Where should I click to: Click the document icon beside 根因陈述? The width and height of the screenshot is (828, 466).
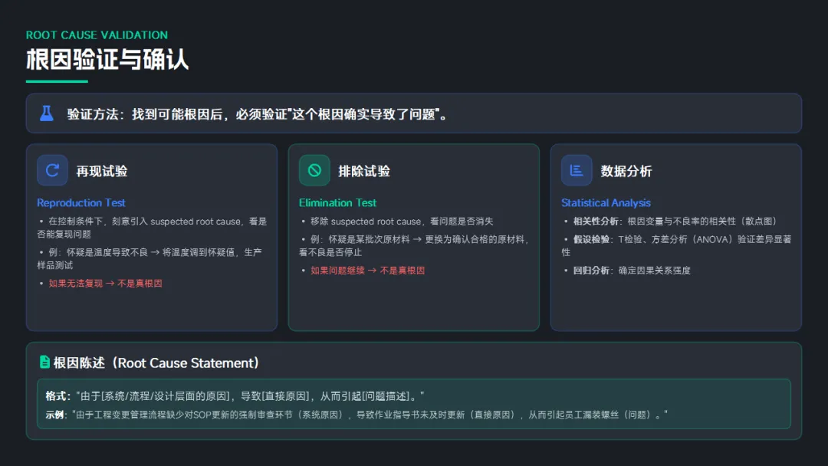(45, 362)
